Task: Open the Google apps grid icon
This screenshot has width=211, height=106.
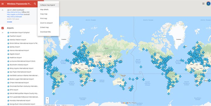Action: pos(203,4)
